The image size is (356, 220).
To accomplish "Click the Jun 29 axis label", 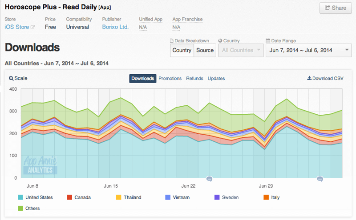I will point(266,186).
